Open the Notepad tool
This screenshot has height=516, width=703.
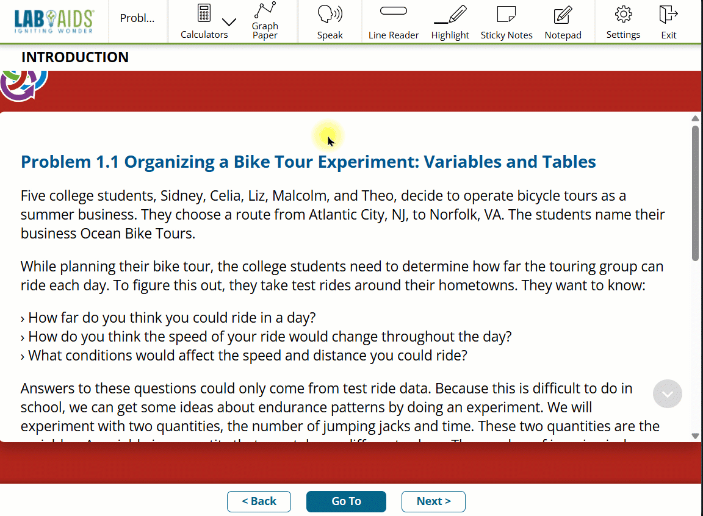(x=563, y=21)
